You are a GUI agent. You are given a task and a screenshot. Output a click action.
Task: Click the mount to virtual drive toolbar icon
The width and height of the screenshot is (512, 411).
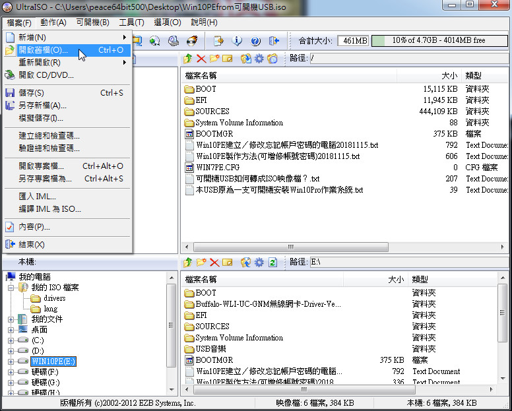[174, 41]
